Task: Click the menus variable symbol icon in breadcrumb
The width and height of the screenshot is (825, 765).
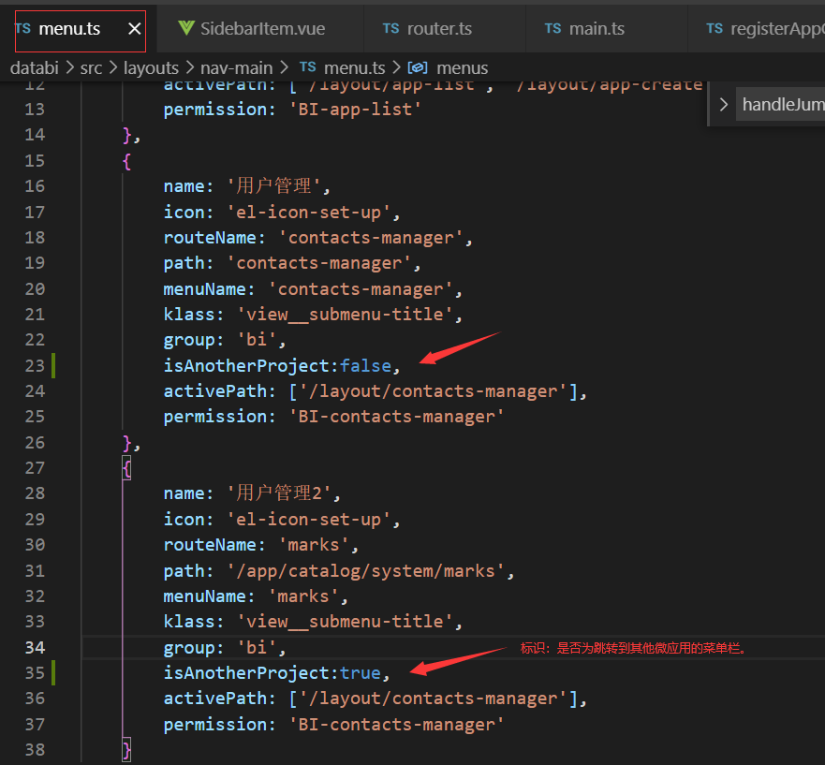Action: click(418, 67)
